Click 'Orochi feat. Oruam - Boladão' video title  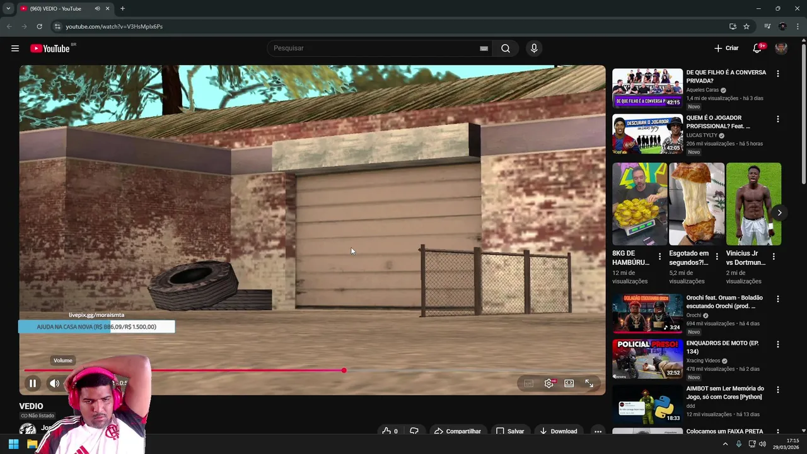point(724,302)
